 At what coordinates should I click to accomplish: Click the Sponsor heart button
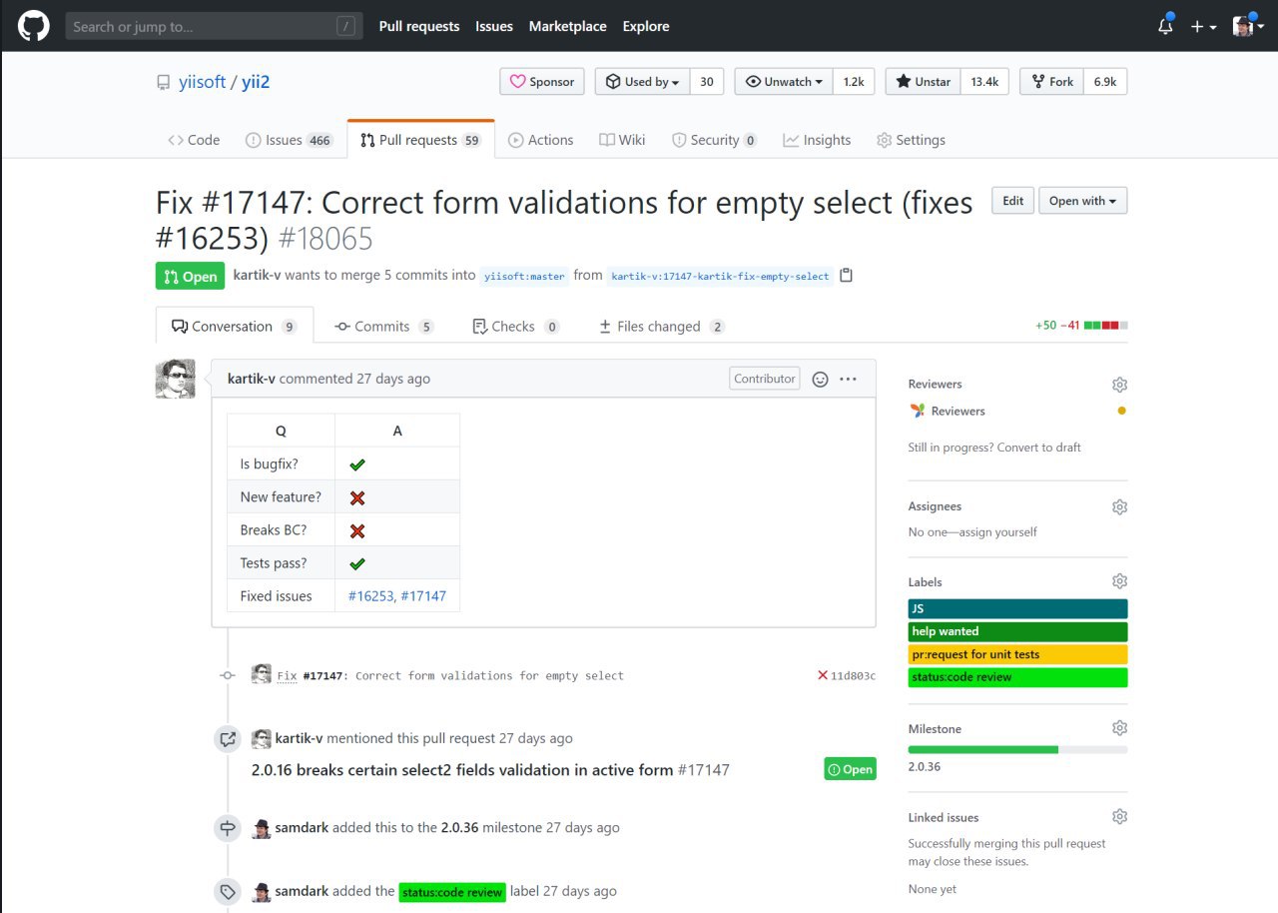tap(542, 82)
